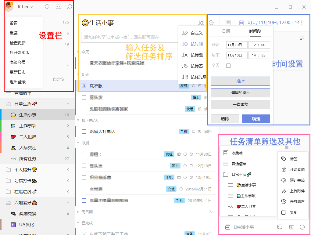Check the 全天 all-day checkbox
This screenshot has width=311, height=235.
(228, 66)
